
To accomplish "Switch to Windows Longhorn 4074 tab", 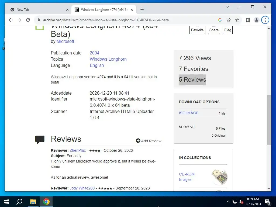I will coord(104,10).
